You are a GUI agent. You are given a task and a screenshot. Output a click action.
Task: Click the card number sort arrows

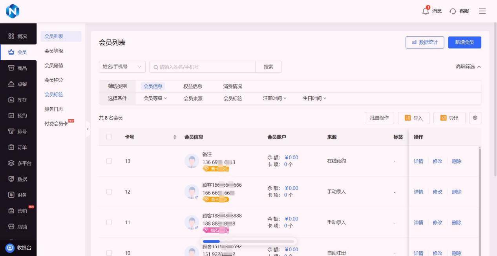pos(175,137)
